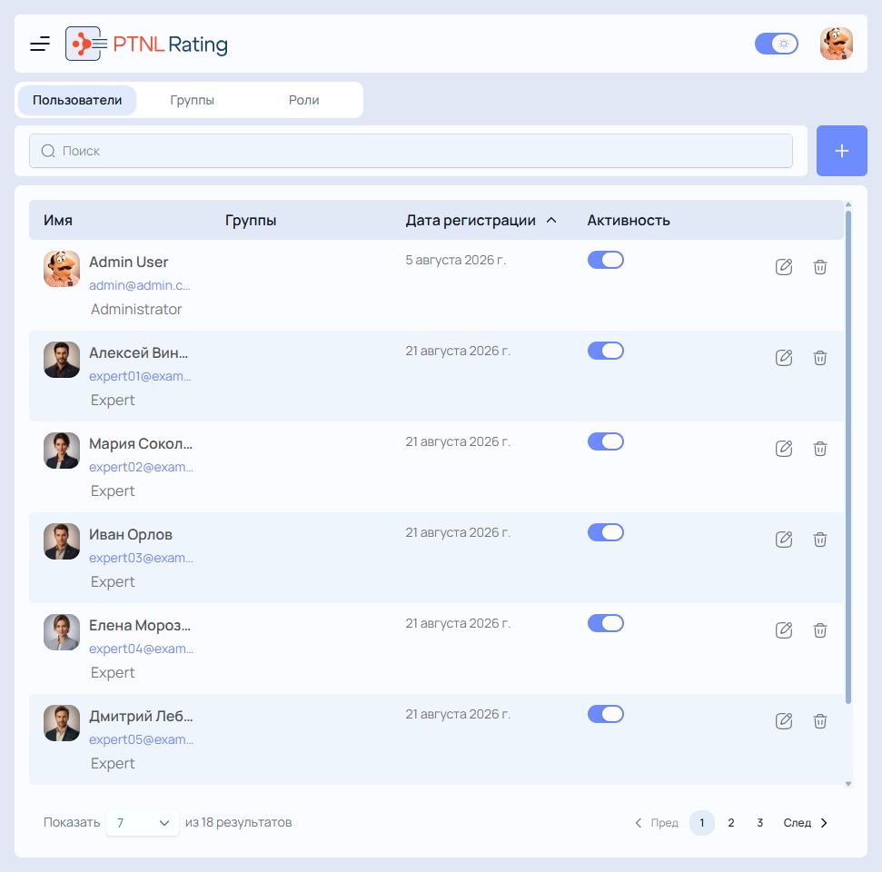The height and width of the screenshot is (872, 882).
Task: Toggle activity for expert04@exam...
Action: 606,623
